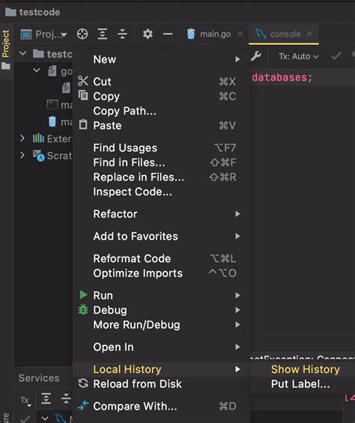Screen dimensions: 355x423
Task: Click Expand All icon in Services toolbar
Action: (x=46, y=398)
